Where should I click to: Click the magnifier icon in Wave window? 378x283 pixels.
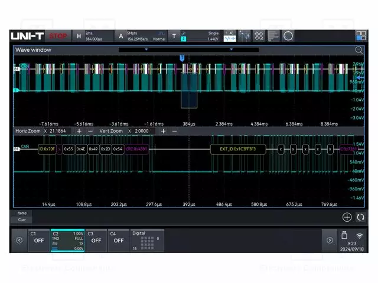coord(359,50)
